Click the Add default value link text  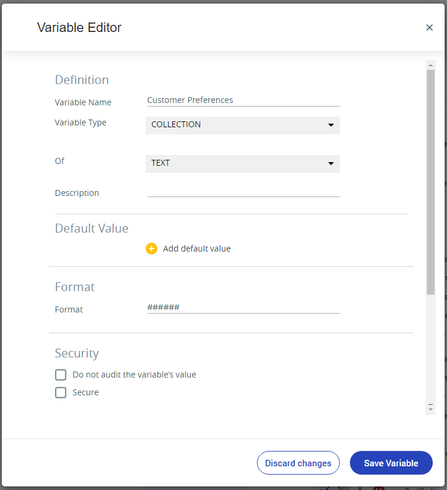click(197, 249)
